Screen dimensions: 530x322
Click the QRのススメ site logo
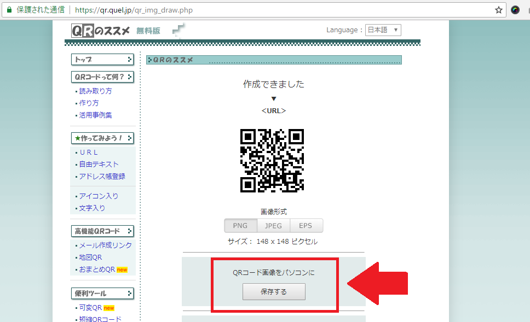pos(100,31)
